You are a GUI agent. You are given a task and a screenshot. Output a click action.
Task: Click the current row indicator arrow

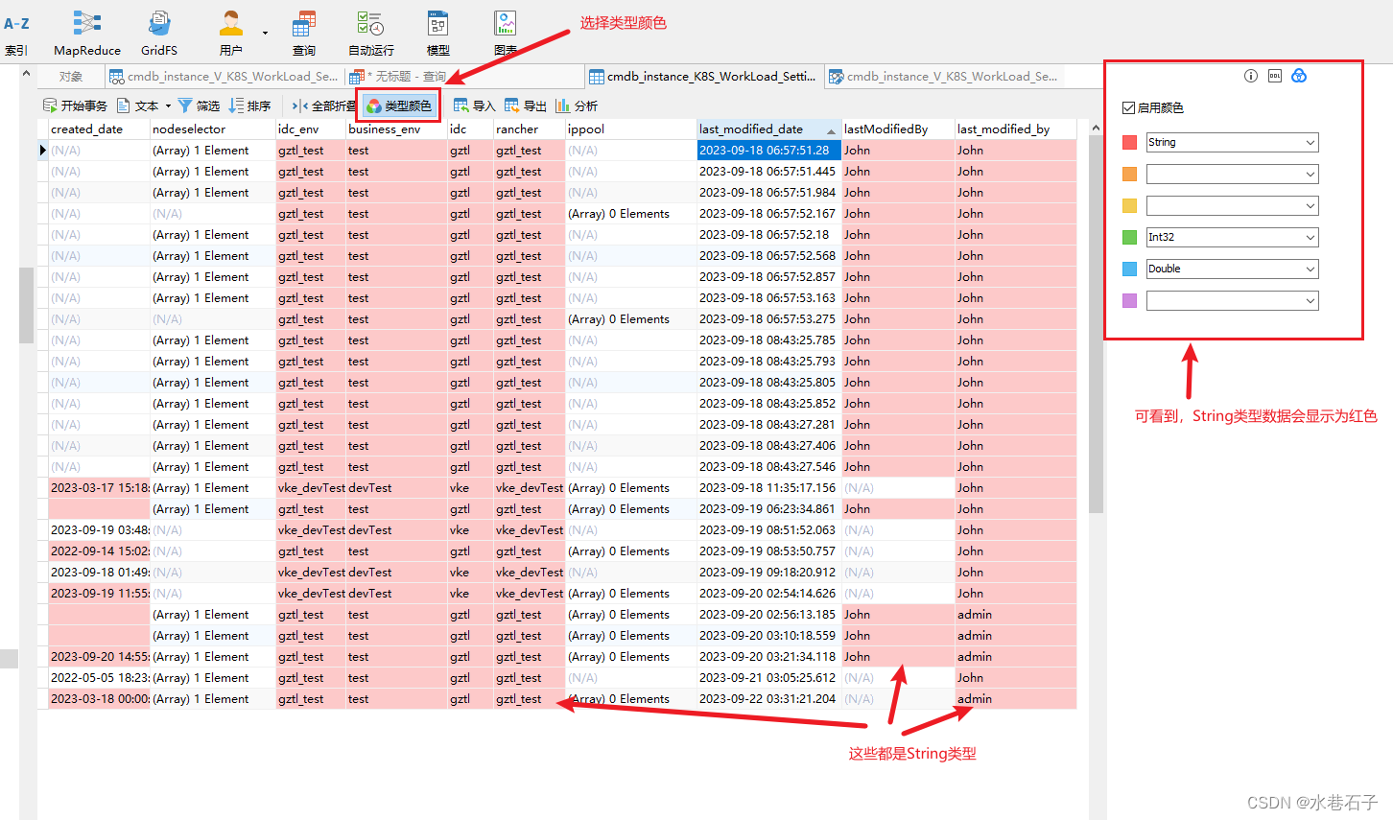point(42,151)
